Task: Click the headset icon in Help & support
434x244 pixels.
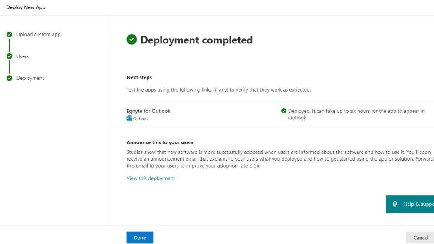Action: [x=395, y=204]
